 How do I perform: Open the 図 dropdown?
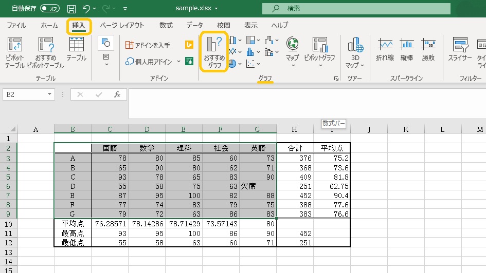pos(106,64)
